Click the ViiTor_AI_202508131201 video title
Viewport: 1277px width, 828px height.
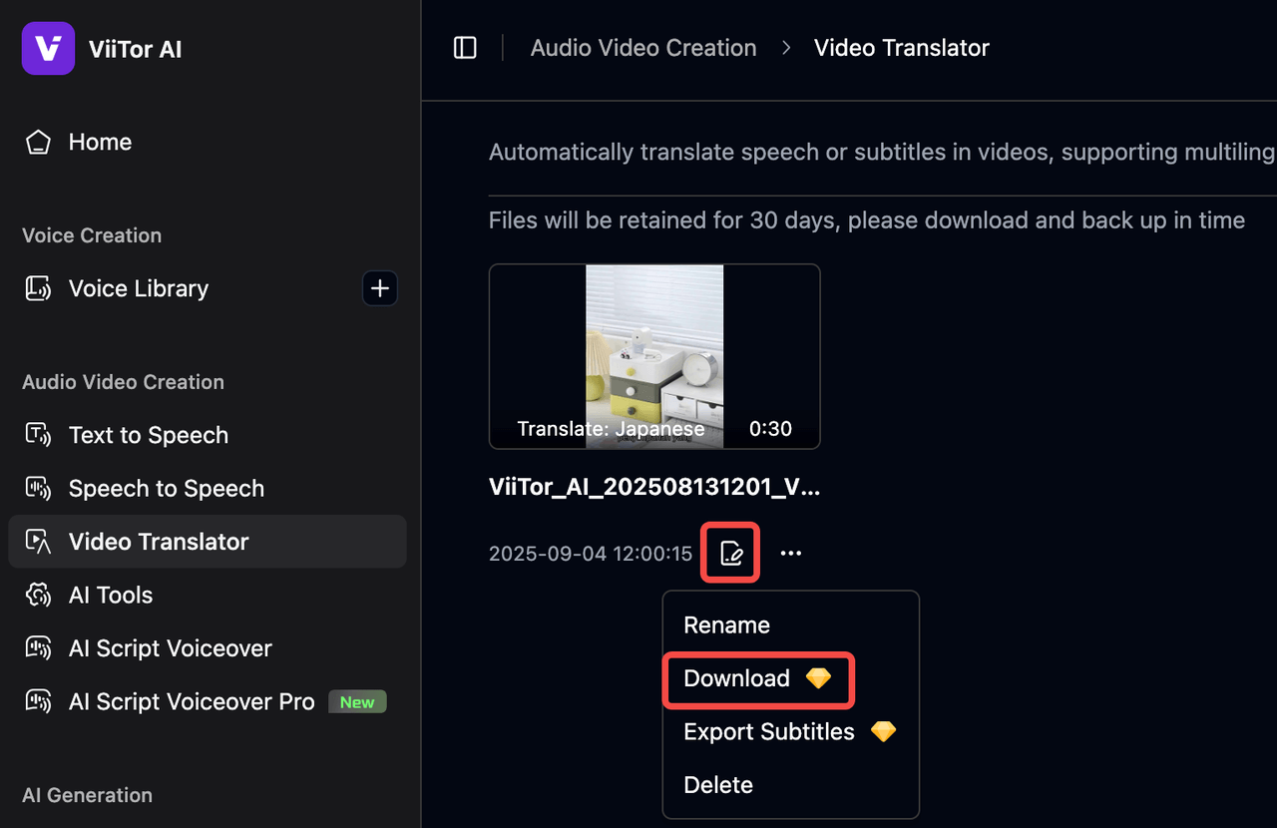pos(654,487)
